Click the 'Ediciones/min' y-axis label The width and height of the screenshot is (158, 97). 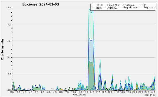click(2, 49)
